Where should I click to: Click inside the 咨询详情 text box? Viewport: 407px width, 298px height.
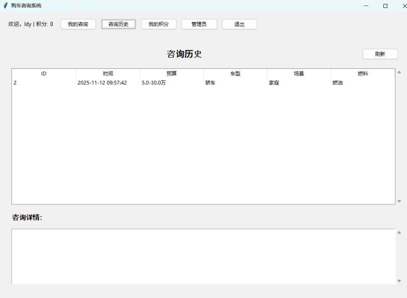203,256
